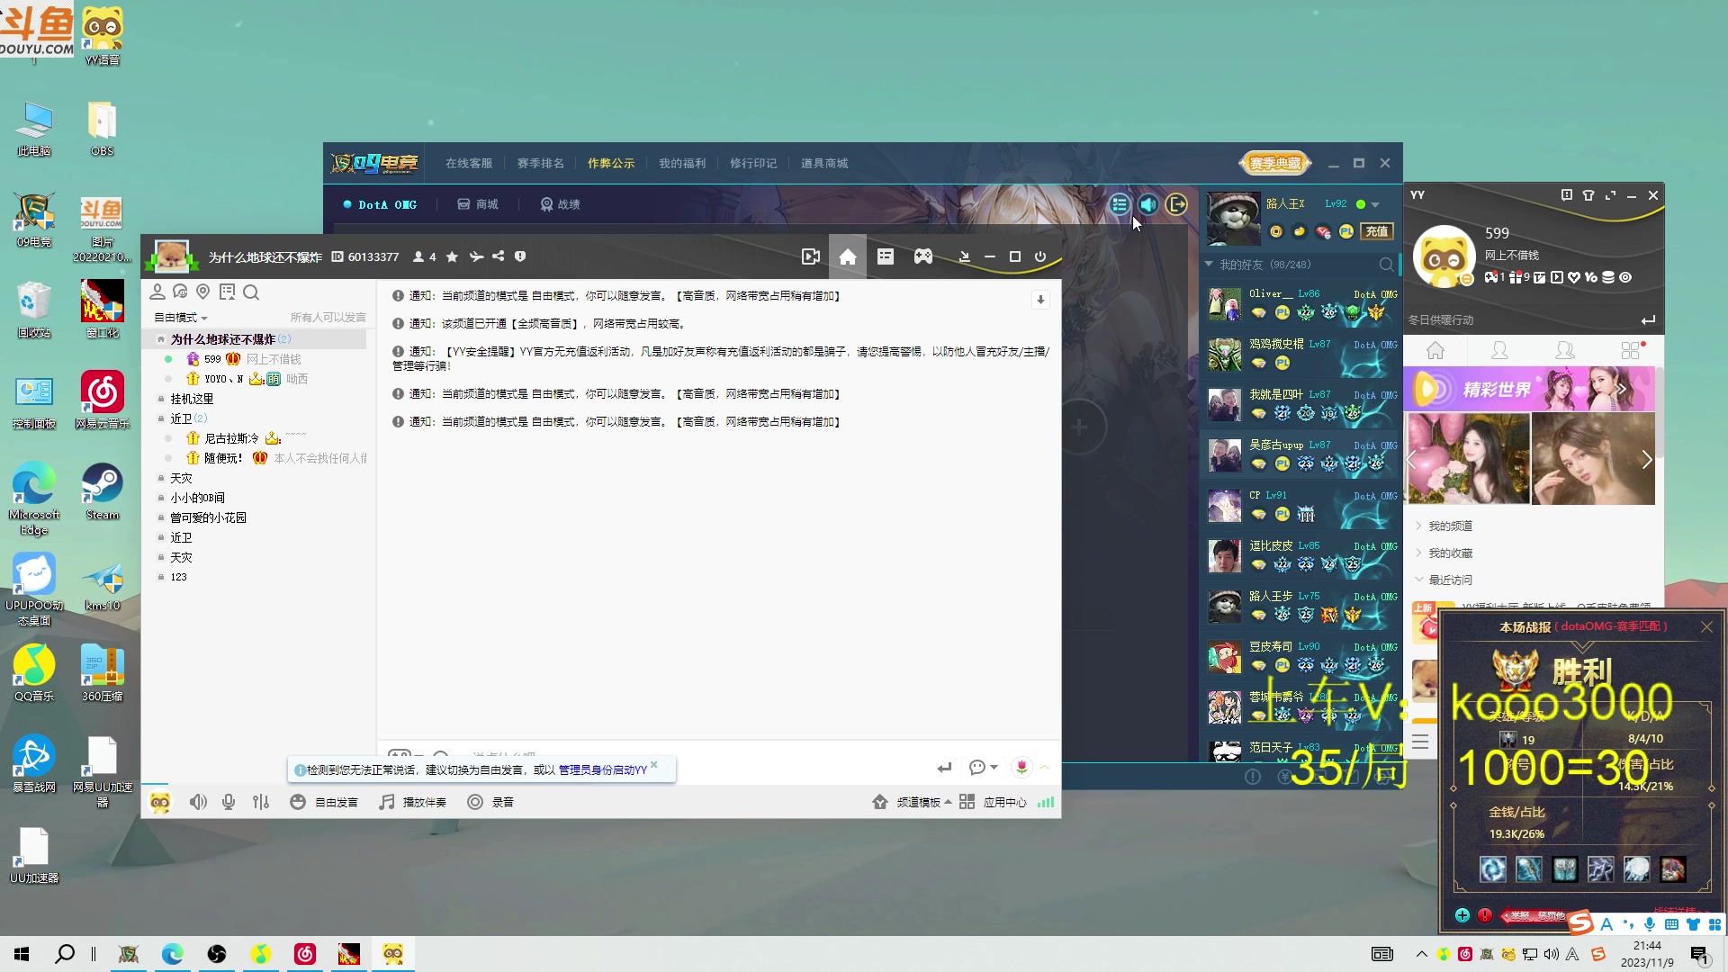Click the channel list panel icon in header
Viewport: 1728px width, 972px height.
click(x=886, y=256)
